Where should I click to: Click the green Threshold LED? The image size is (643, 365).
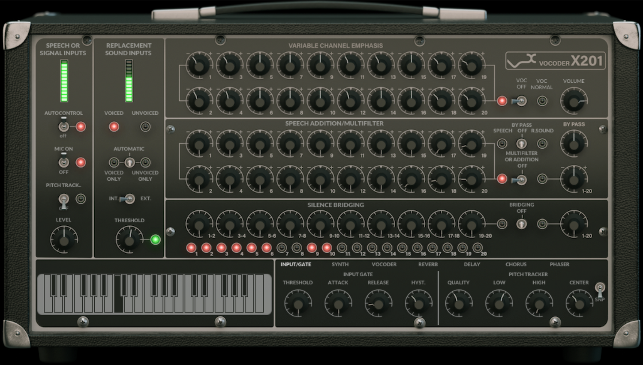[x=156, y=239]
